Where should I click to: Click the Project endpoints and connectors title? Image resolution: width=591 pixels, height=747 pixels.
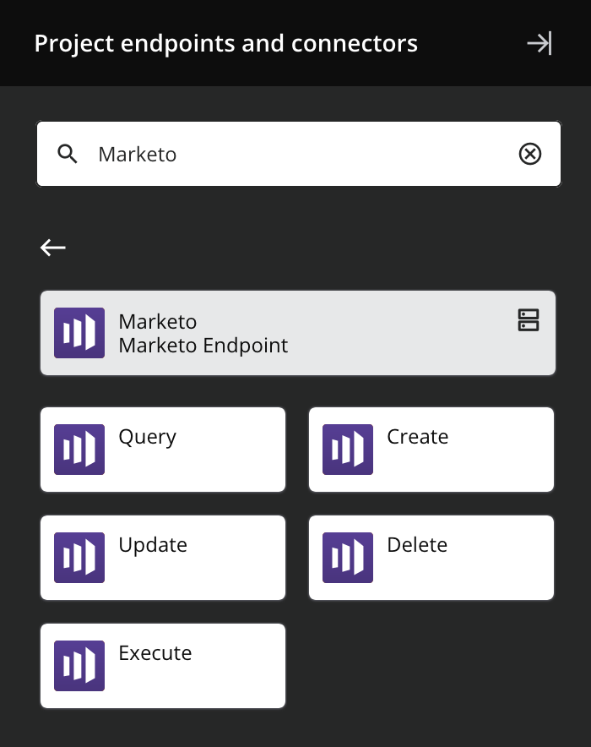225,43
